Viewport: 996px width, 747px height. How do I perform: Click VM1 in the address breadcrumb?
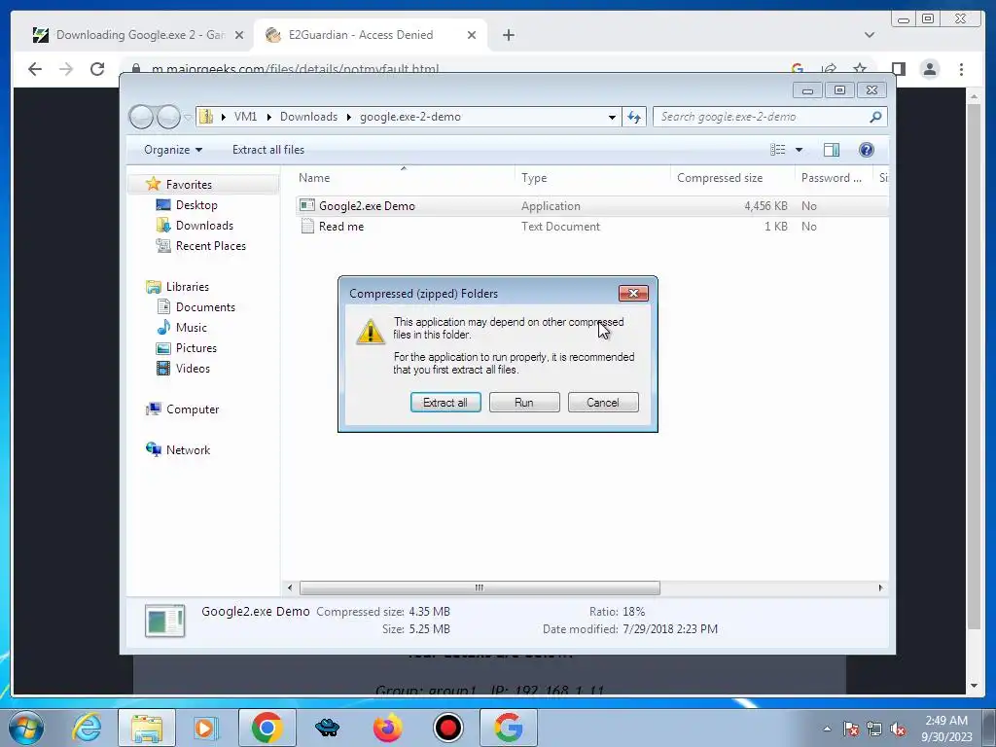245,117
